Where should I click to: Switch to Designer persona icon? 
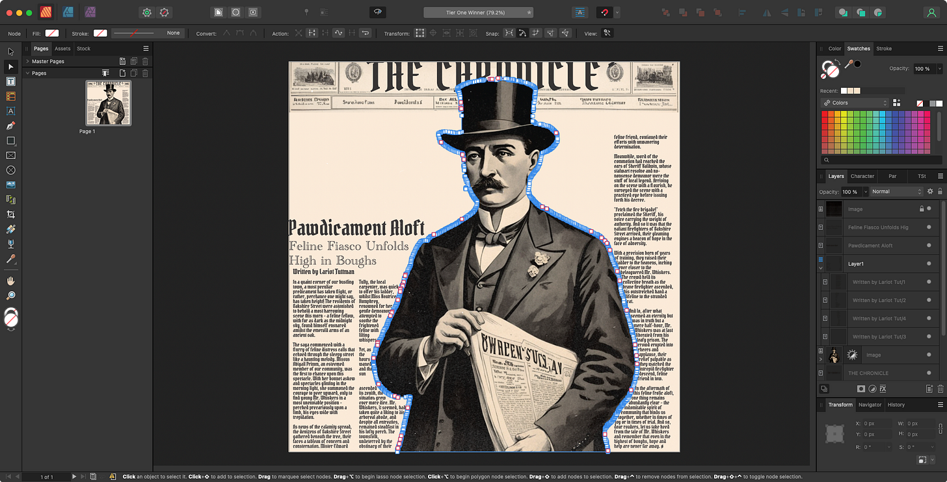point(68,12)
